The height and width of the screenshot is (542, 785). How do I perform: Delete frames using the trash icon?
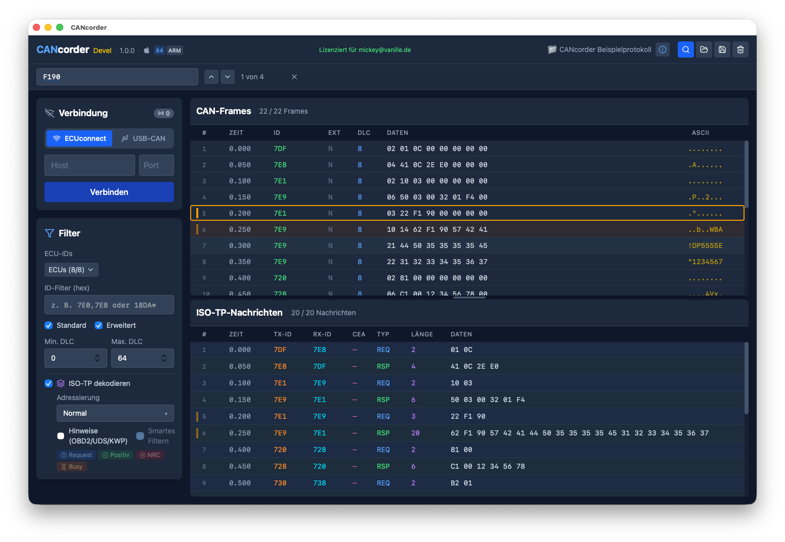[x=740, y=50]
